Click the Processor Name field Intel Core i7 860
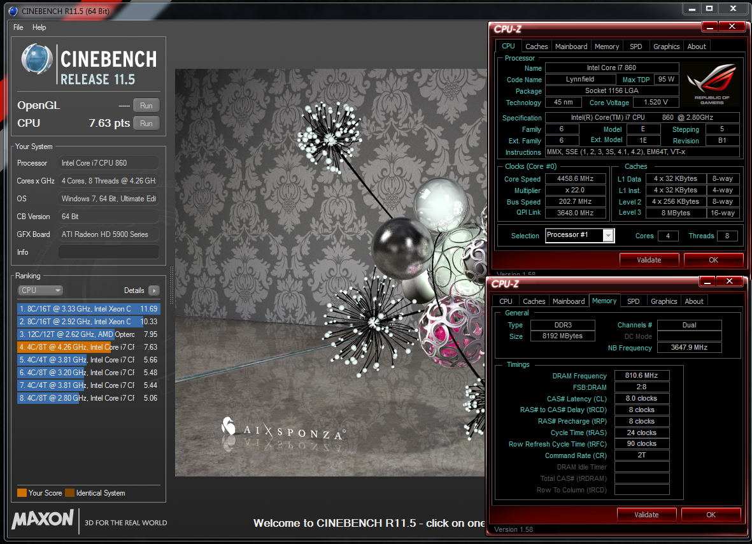Screen dimensions: 752x544 click(x=611, y=68)
